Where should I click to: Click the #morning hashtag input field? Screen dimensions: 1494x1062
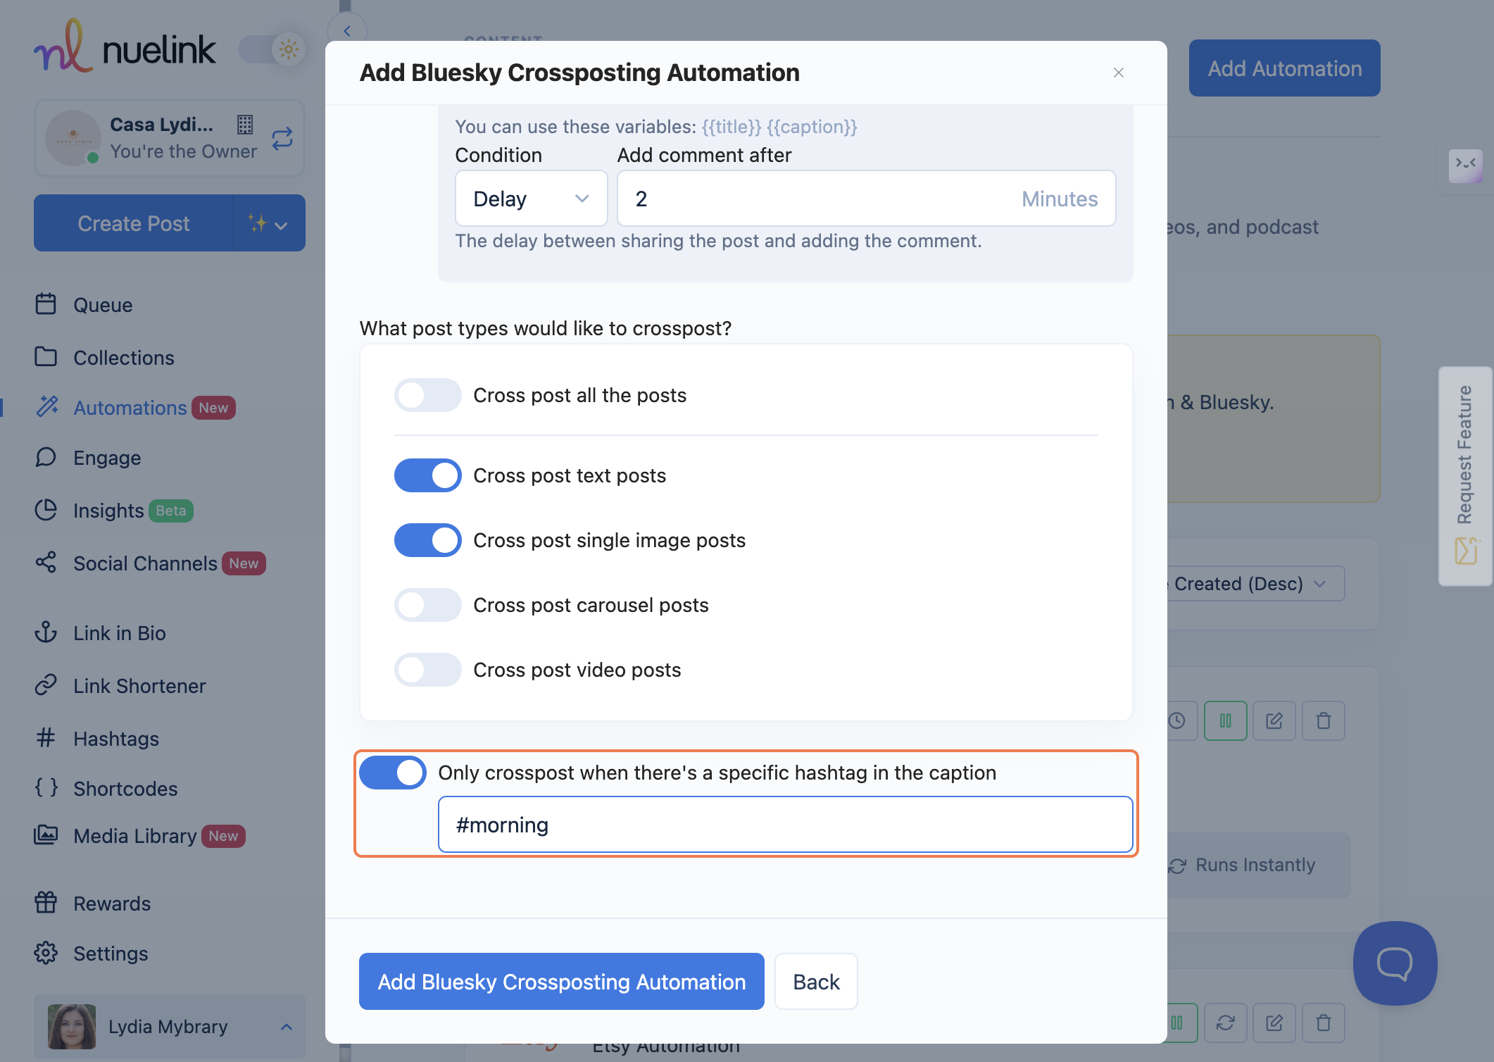[x=785, y=825]
